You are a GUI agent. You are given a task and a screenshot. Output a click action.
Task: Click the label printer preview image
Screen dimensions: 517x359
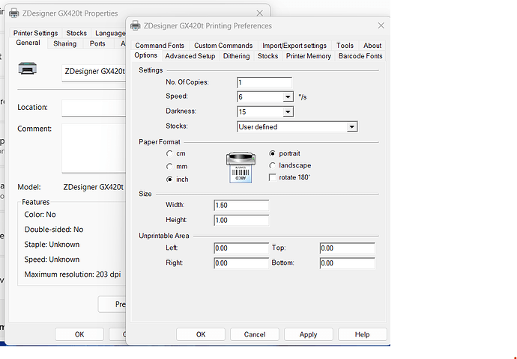pyautogui.click(x=243, y=166)
